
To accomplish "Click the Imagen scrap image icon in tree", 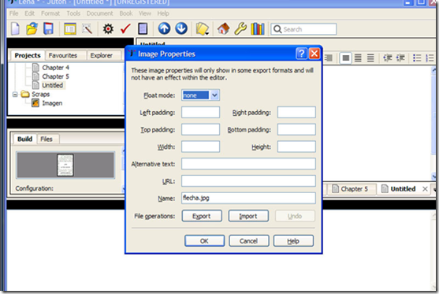I will pos(35,103).
